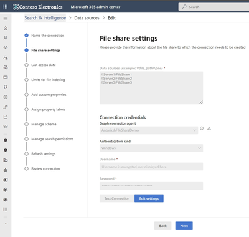Select the Refresh settings step

40,154
